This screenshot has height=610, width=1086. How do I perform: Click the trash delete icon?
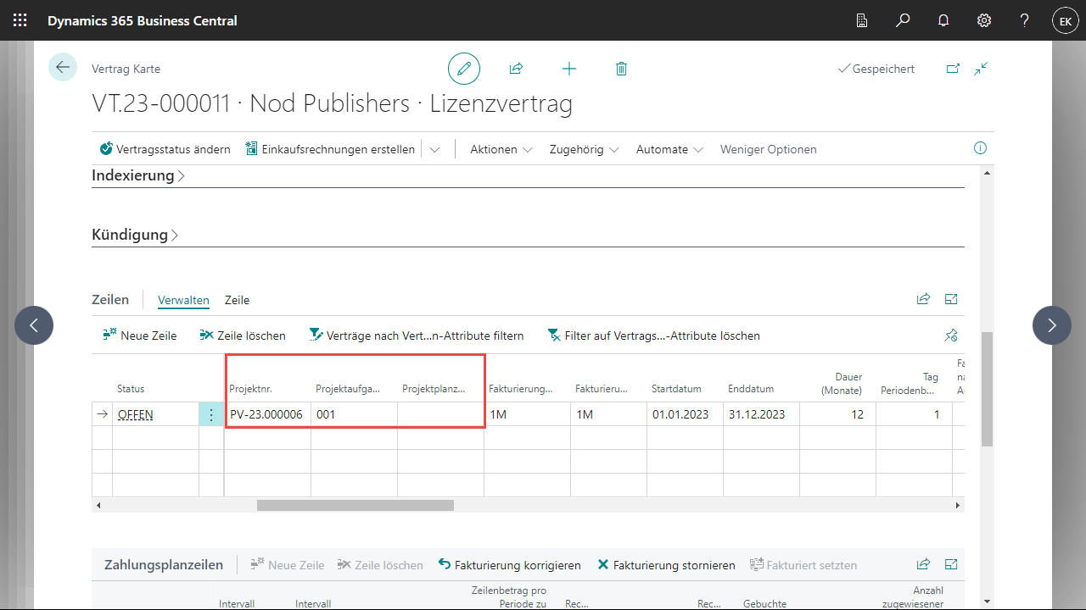(x=621, y=69)
